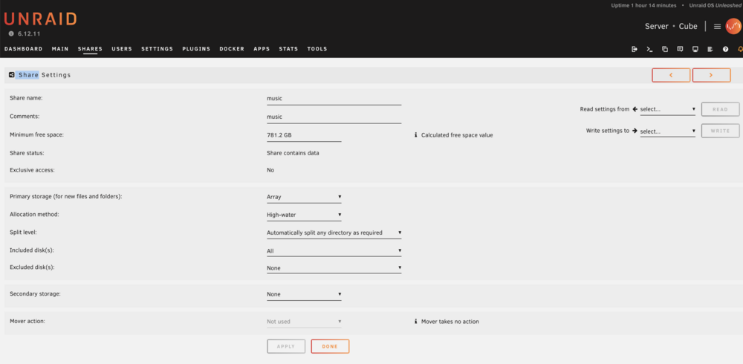Open the hamburger account menu icon
743x364 pixels.
718,27
